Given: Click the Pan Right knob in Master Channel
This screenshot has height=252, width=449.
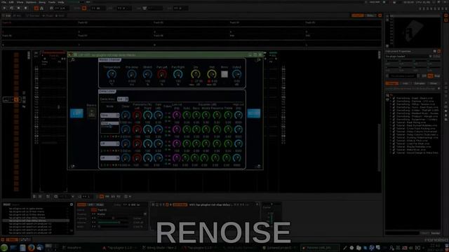Looking at the screenshot, I should (x=177, y=74).
